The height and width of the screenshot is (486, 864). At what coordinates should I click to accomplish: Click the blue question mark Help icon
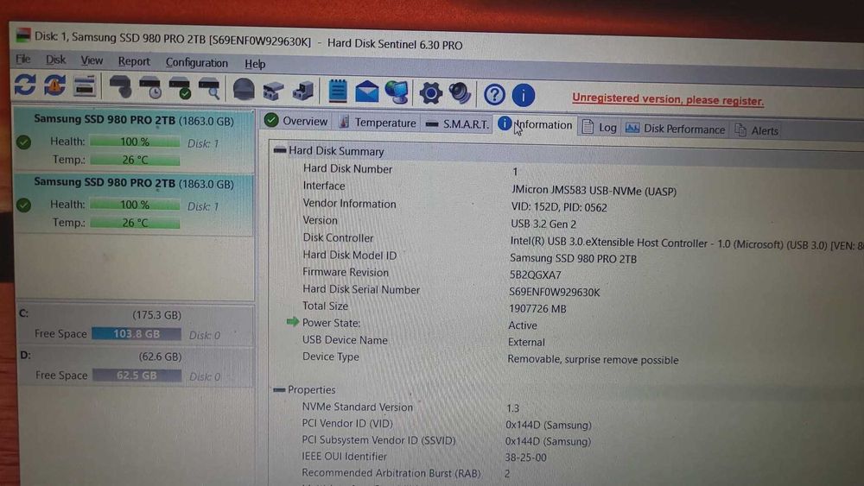tap(494, 95)
